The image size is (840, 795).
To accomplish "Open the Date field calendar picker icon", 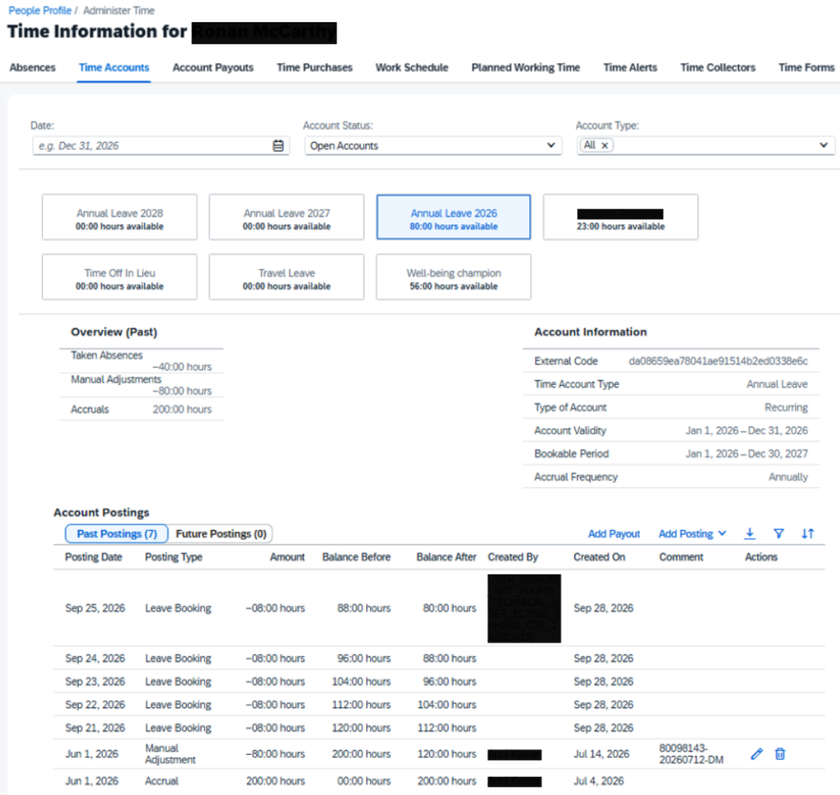I will point(278,146).
